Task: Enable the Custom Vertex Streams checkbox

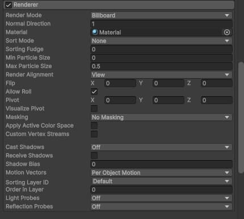Action: (x=94, y=134)
